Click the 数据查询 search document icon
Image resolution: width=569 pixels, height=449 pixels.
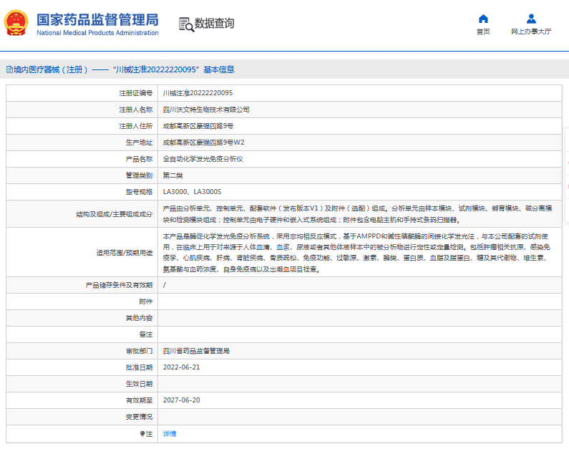pos(186,24)
